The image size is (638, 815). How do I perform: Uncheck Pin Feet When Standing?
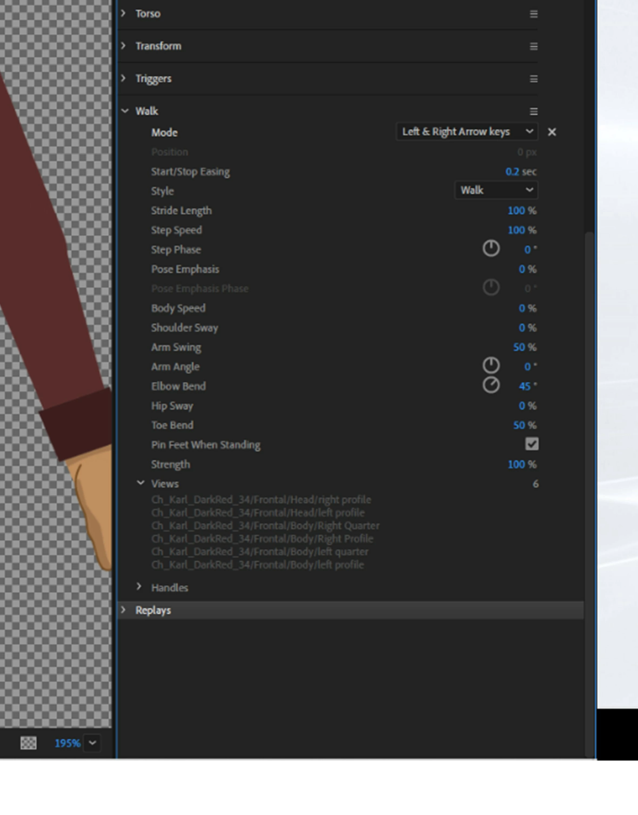(532, 444)
